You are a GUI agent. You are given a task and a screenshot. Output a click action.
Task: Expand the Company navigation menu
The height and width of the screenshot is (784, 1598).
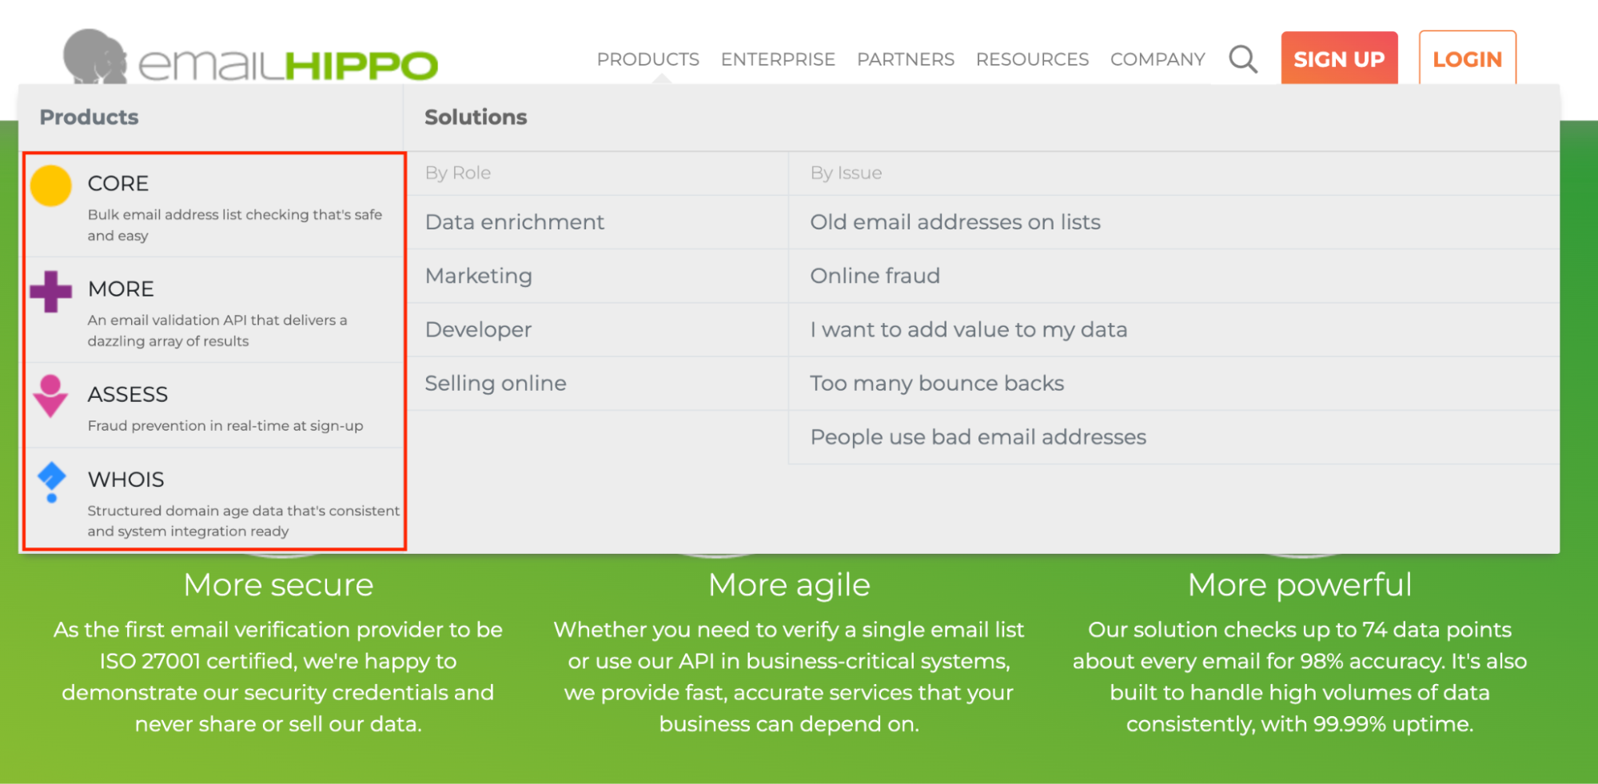click(x=1157, y=59)
